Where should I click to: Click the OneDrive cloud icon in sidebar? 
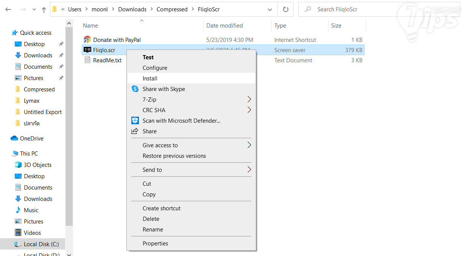pyautogui.click(x=14, y=139)
